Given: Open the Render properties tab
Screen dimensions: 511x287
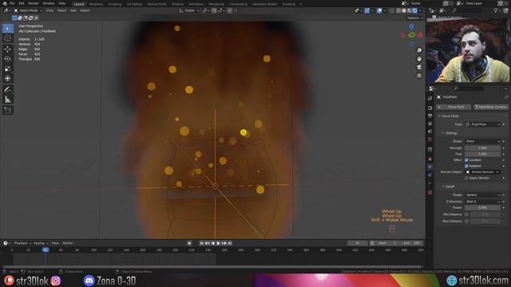Looking at the screenshot, I should (x=430, y=108).
